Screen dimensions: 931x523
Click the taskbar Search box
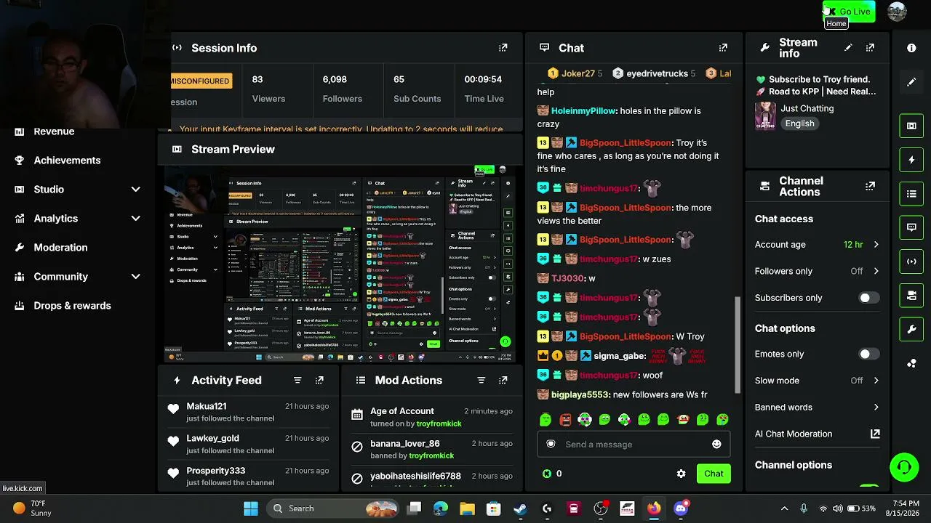332,508
